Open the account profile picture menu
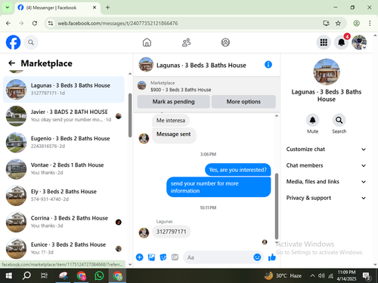The image size is (378, 283). 359,42
